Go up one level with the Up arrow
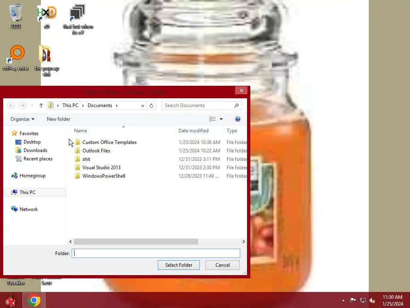This screenshot has width=410, height=308. (41, 105)
